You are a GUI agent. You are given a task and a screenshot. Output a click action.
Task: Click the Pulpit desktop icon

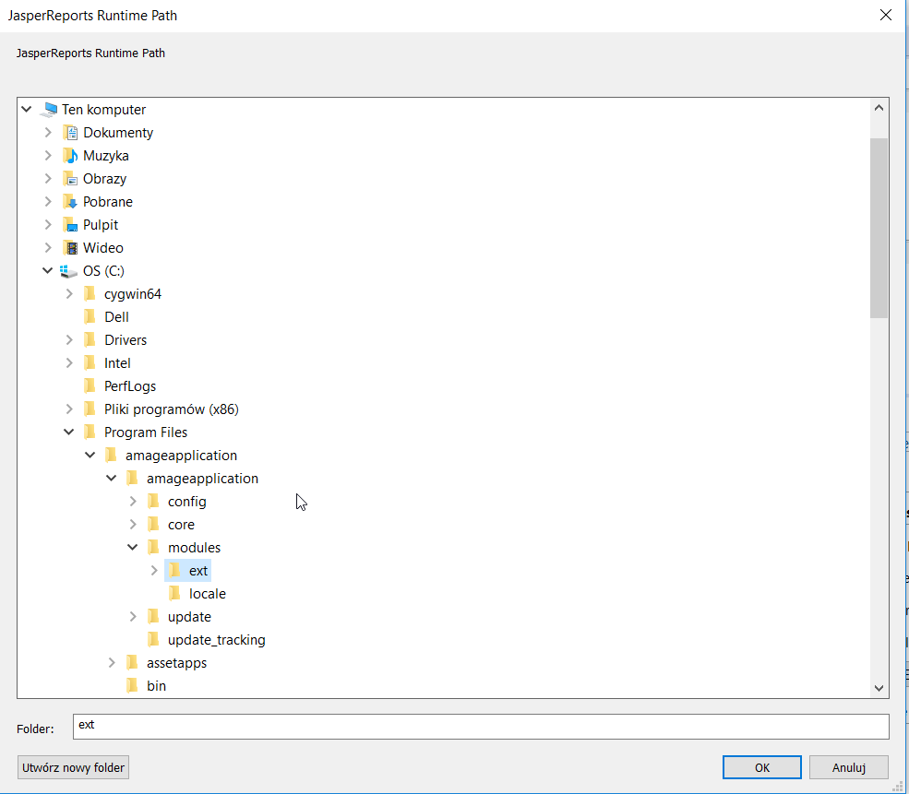[x=69, y=225]
